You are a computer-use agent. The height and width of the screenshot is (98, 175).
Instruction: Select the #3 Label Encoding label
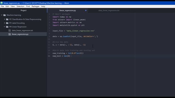pos(17,23)
